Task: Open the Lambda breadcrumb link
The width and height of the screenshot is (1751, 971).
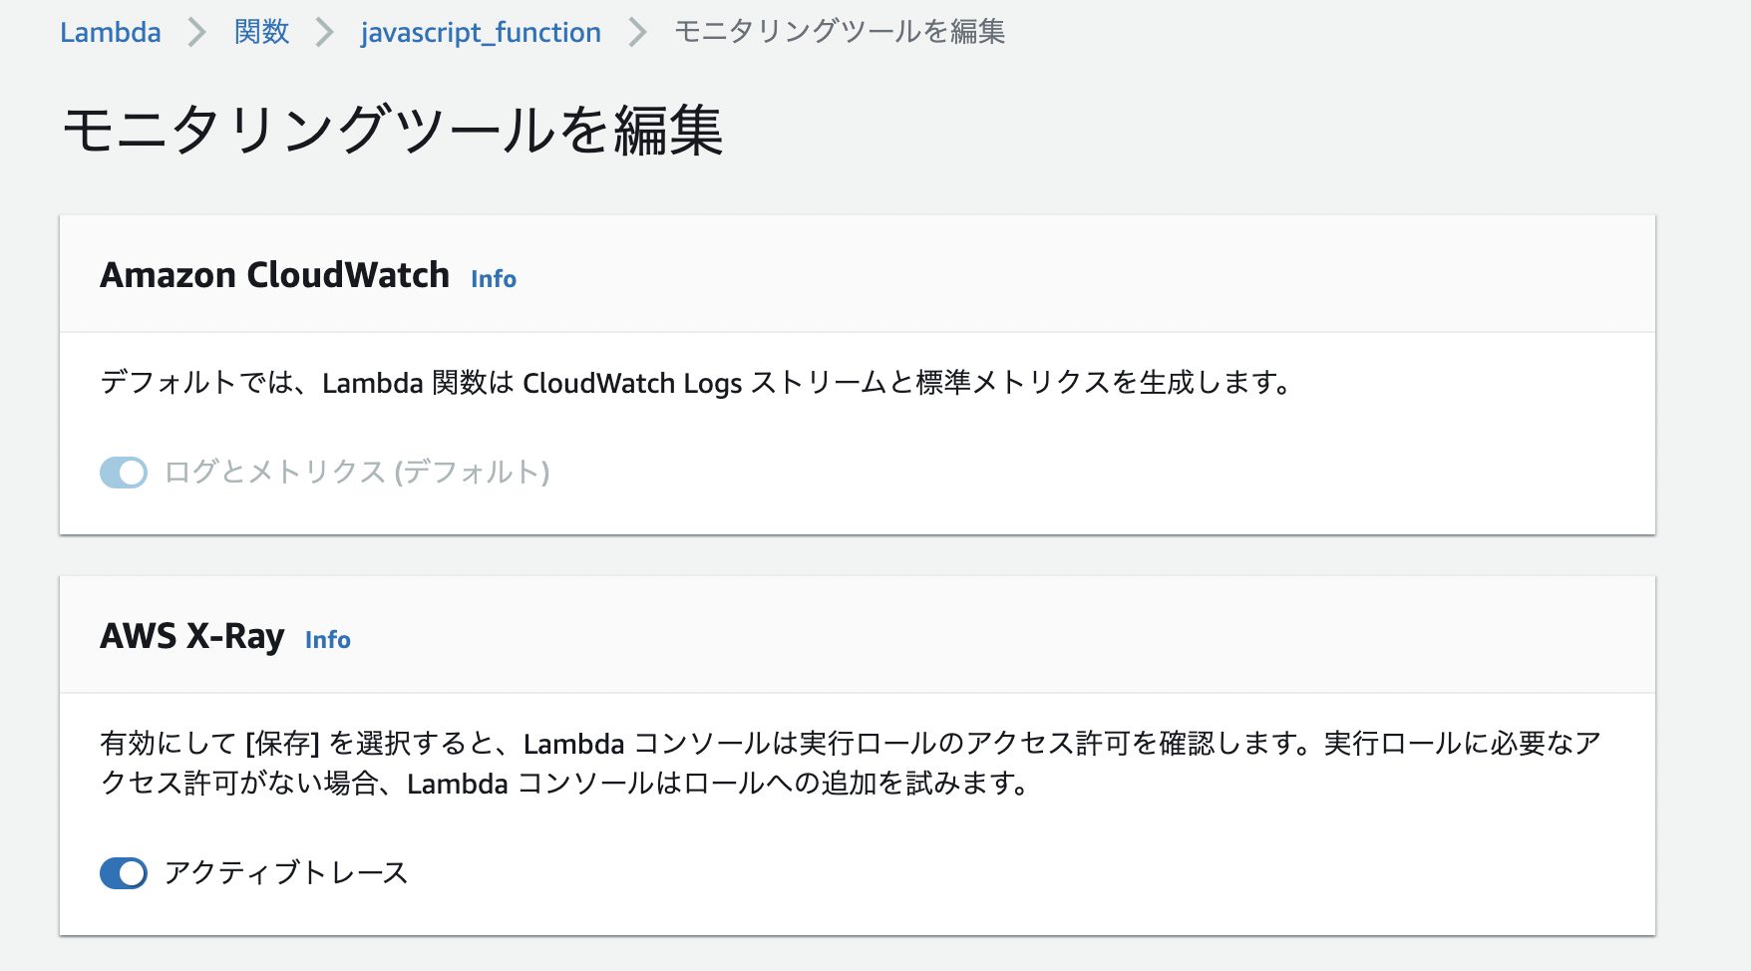Action: pyautogui.click(x=110, y=32)
